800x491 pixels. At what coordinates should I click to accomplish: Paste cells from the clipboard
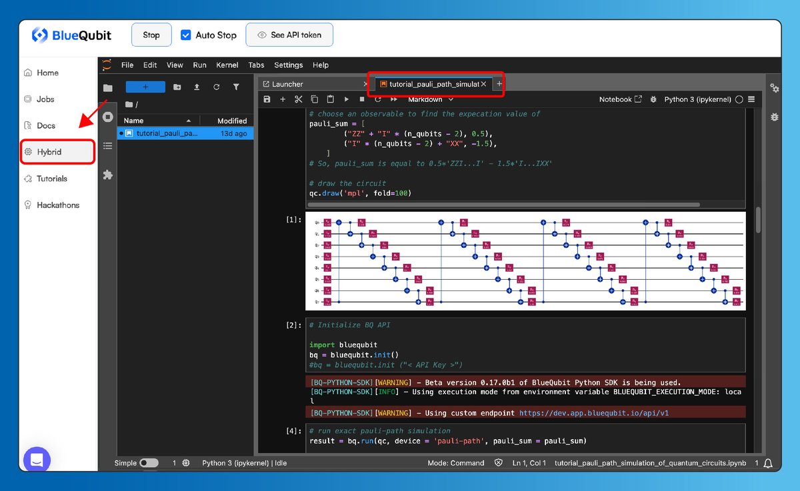330,99
